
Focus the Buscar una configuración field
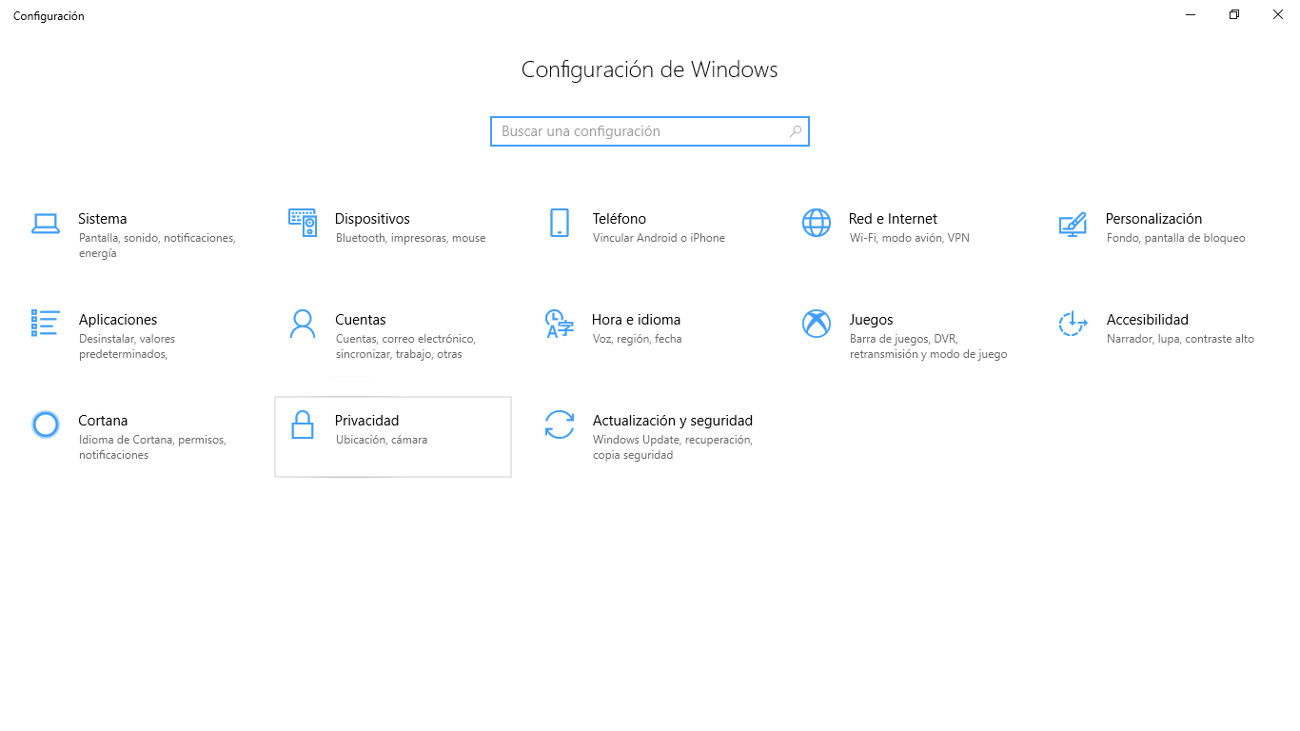tap(650, 131)
